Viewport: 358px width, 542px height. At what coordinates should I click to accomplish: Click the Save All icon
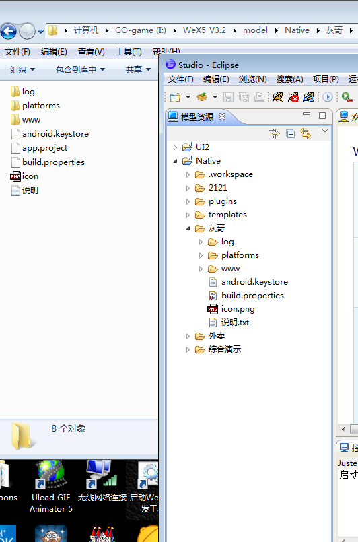click(x=244, y=97)
